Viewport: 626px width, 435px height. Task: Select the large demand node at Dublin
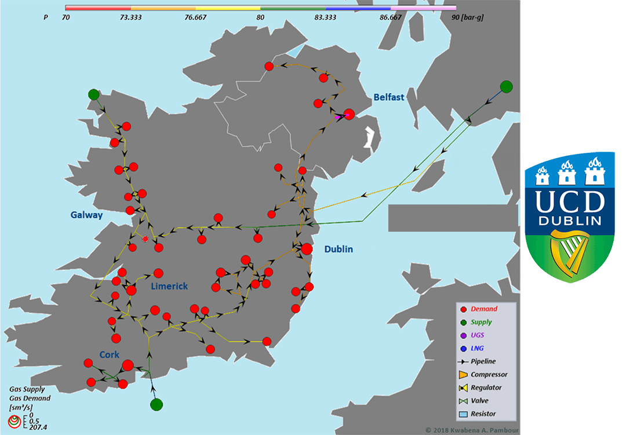pyautogui.click(x=307, y=250)
